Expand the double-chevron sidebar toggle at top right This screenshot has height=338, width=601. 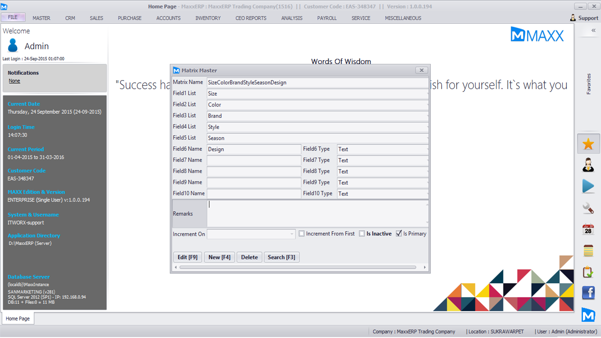point(593,30)
